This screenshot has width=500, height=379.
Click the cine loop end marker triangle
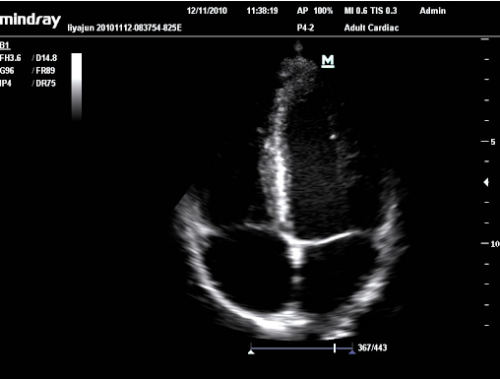pos(352,352)
